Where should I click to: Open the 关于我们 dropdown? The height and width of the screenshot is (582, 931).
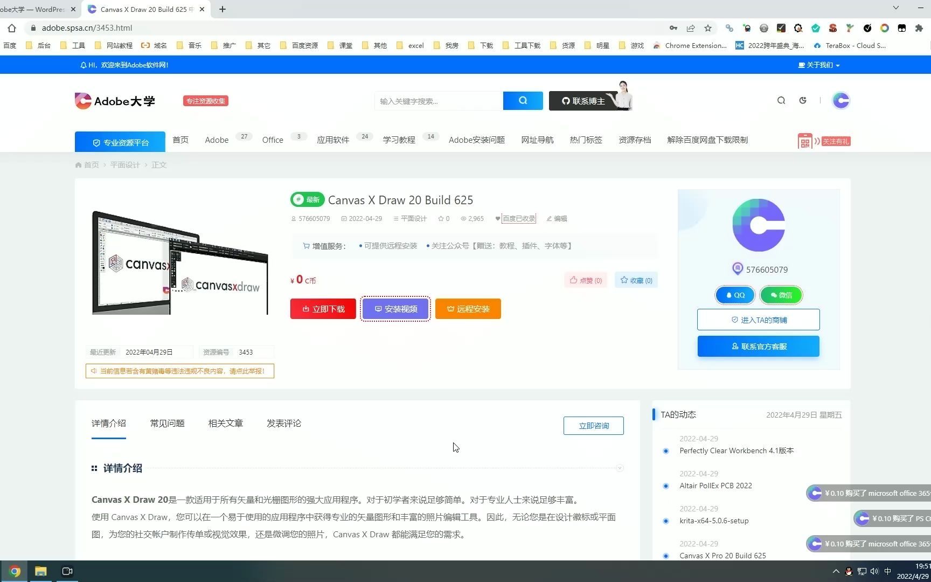click(818, 65)
